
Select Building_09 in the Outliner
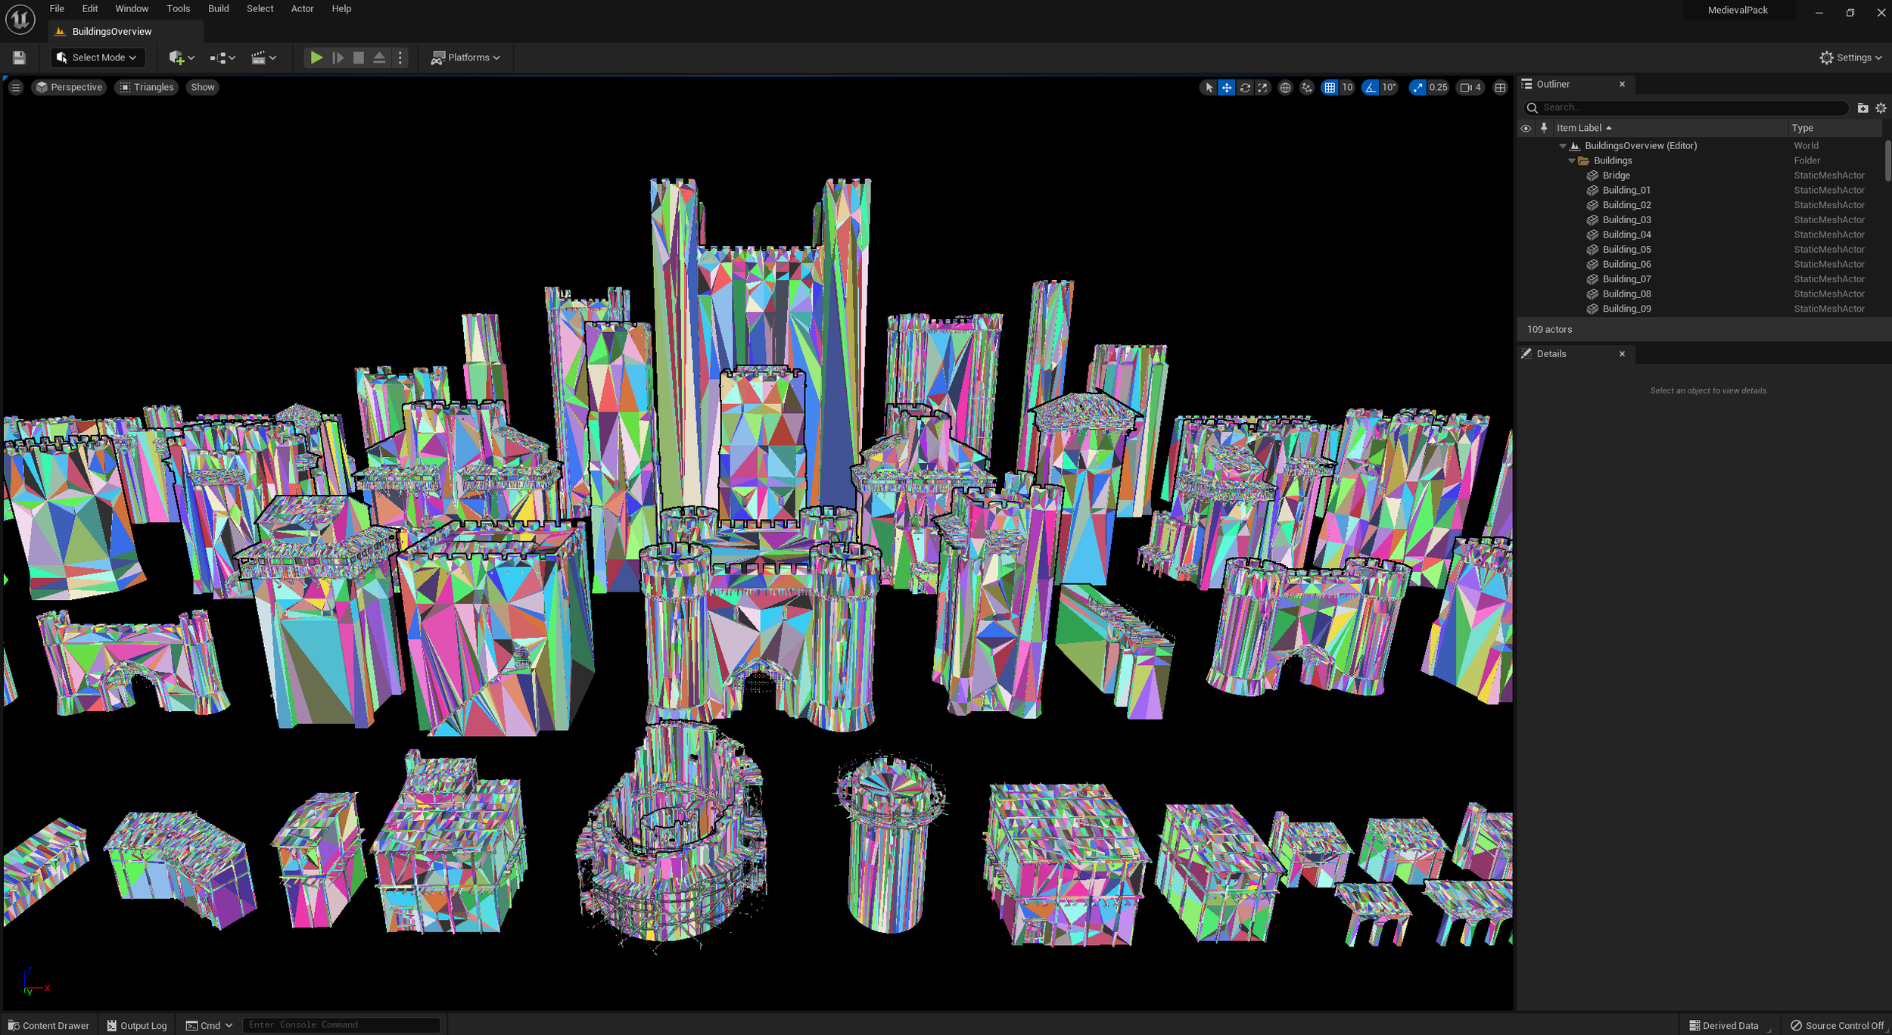1700,309
